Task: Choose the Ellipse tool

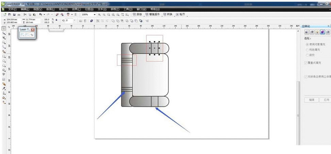Action: pos(4,61)
